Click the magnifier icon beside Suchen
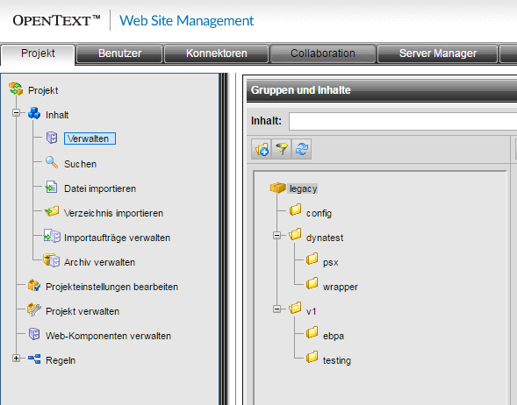 click(x=52, y=162)
